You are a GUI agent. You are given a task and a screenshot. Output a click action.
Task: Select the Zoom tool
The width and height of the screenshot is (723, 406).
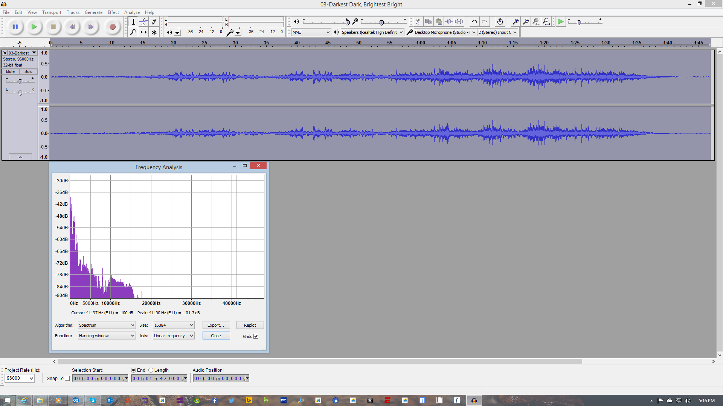[133, 32]
